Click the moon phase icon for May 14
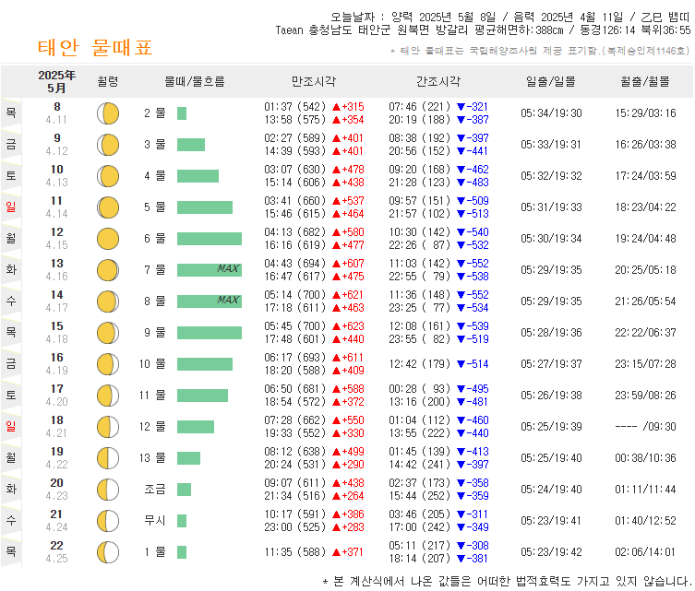Screen dimensions: 695x591 [x=108, y=301]
